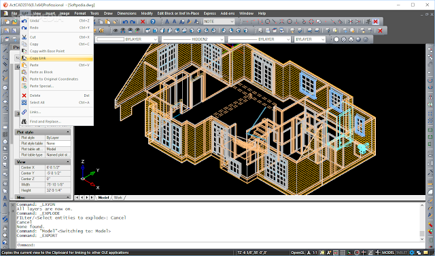Toggle MODEL mode in status bar
The image size is (435, 256).
click(388, 253)
